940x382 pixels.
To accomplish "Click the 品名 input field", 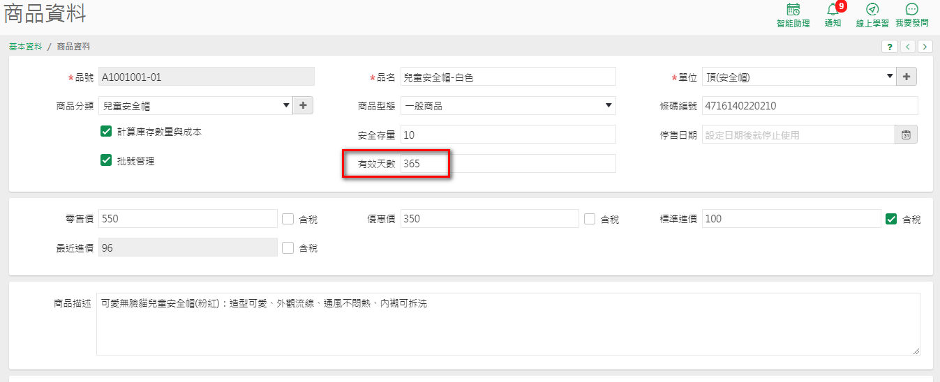I will click(x=508, y=77).
